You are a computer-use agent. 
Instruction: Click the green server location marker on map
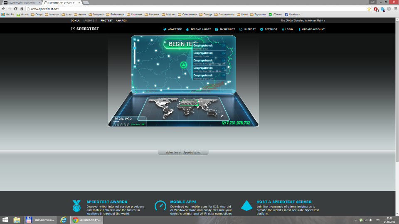click(183, 65)
